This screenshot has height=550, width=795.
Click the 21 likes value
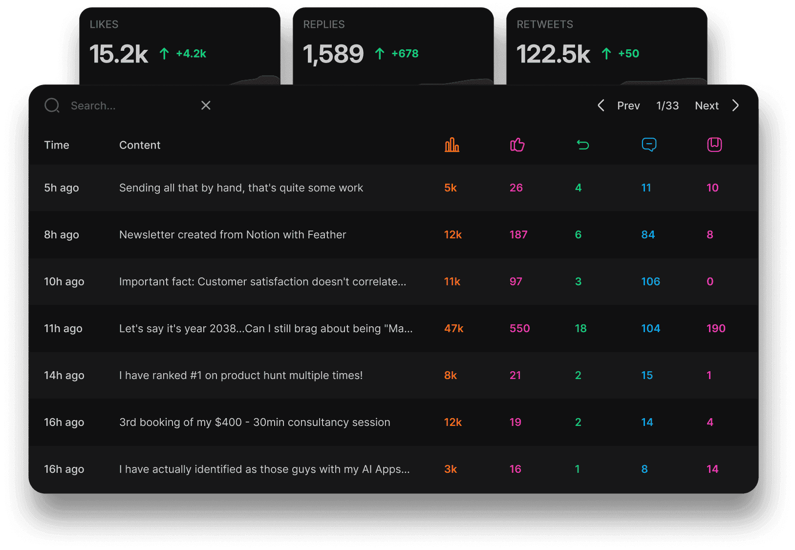point(515,375)
